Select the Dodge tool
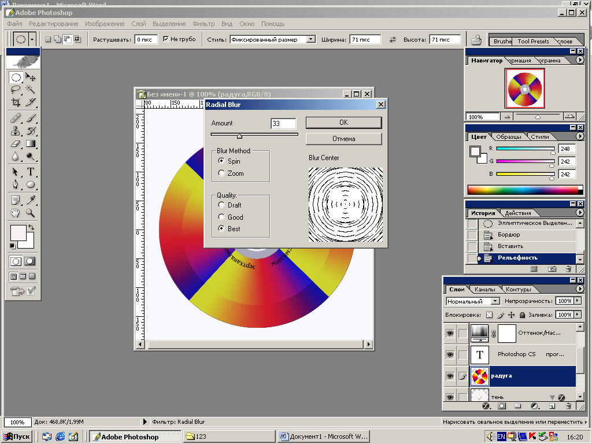Screen dimensions: 592x444 coord(31,156)
